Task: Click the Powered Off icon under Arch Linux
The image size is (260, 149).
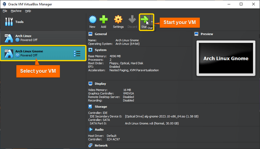Action: tap(17, 40)
